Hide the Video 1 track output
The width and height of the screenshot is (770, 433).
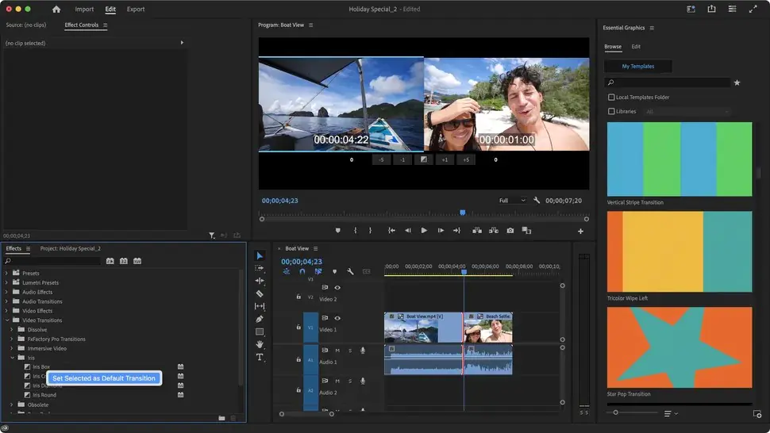click(337, 318)
